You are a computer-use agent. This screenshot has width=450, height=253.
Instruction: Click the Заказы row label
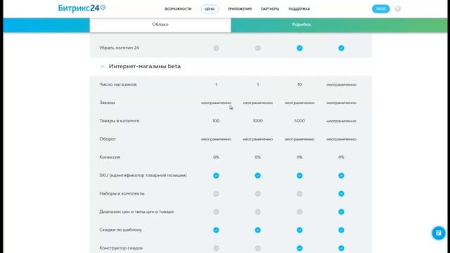coord(107,103)
